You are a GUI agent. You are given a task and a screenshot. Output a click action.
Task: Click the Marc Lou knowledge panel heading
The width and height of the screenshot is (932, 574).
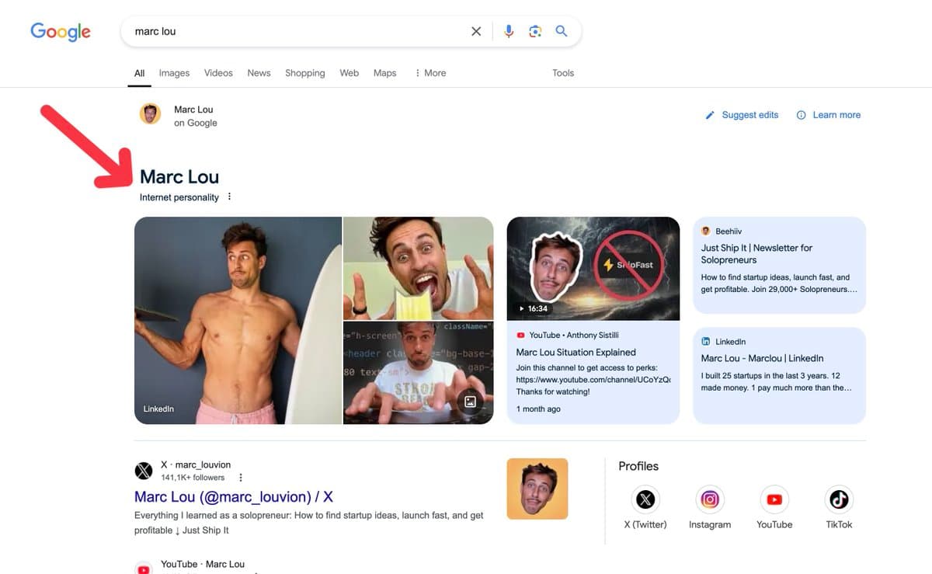(179, 176)
